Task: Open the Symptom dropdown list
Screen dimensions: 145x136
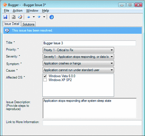Action: pyautogui.click(x=78, y=63)
